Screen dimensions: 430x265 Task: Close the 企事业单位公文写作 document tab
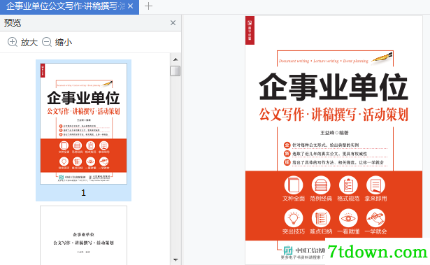131,6
